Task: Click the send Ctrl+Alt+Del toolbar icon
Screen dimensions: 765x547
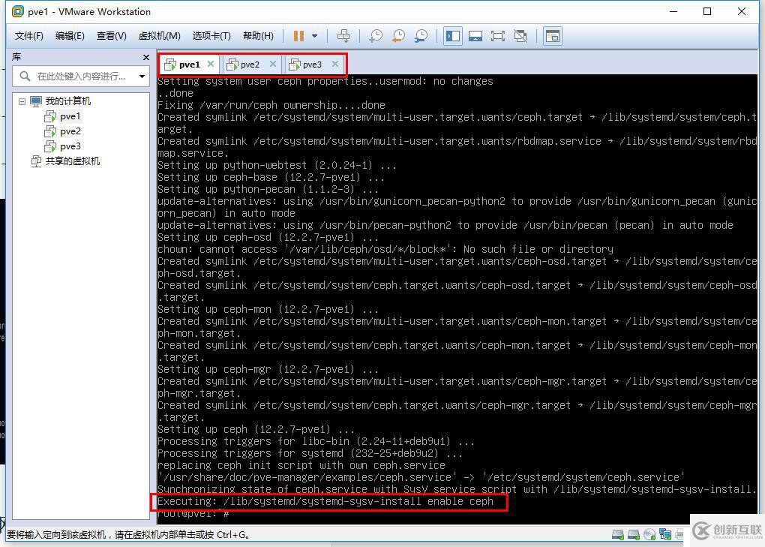Action: coord(343,35)
